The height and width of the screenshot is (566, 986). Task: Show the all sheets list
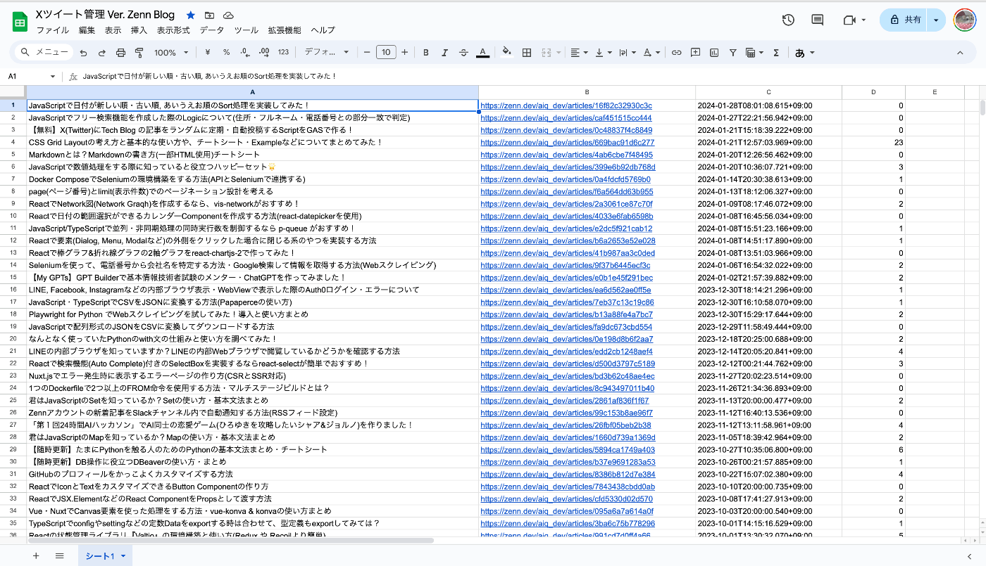(x=60, y=556)
